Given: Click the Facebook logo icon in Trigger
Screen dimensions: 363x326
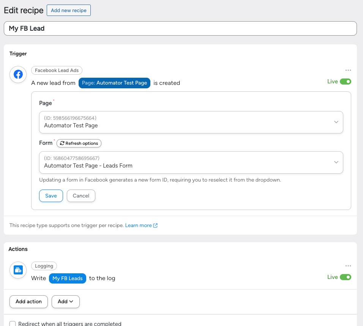Looking at the screenshot, I should click(x=18, y=75).
